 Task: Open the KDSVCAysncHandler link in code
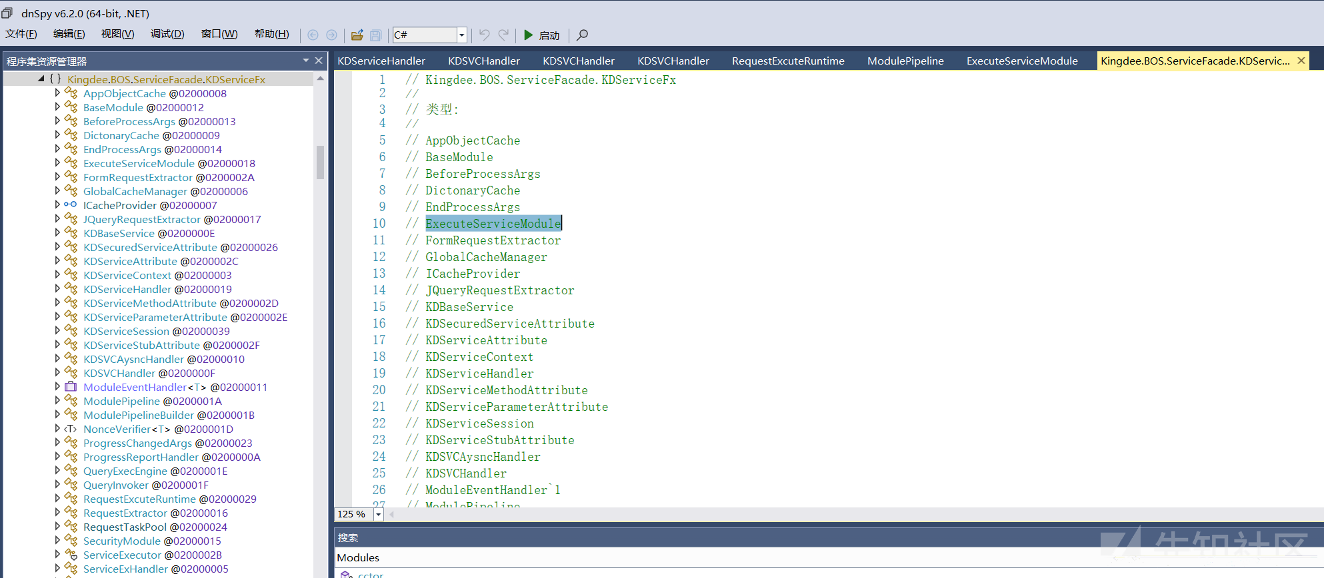point(483,457)
